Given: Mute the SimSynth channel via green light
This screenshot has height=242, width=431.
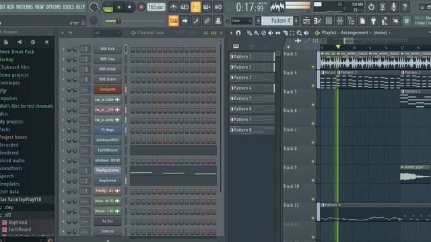Looking at the screenshot, I should 63,89.
